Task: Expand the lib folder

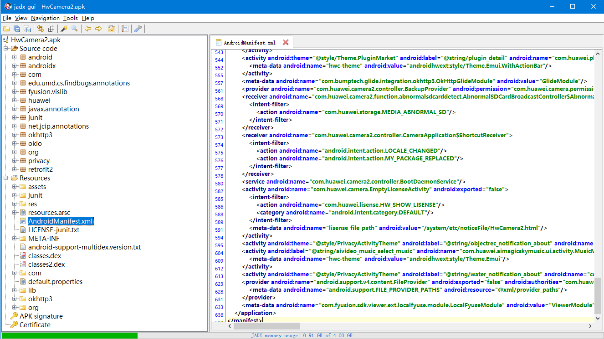Action: (x=15, y=290)
